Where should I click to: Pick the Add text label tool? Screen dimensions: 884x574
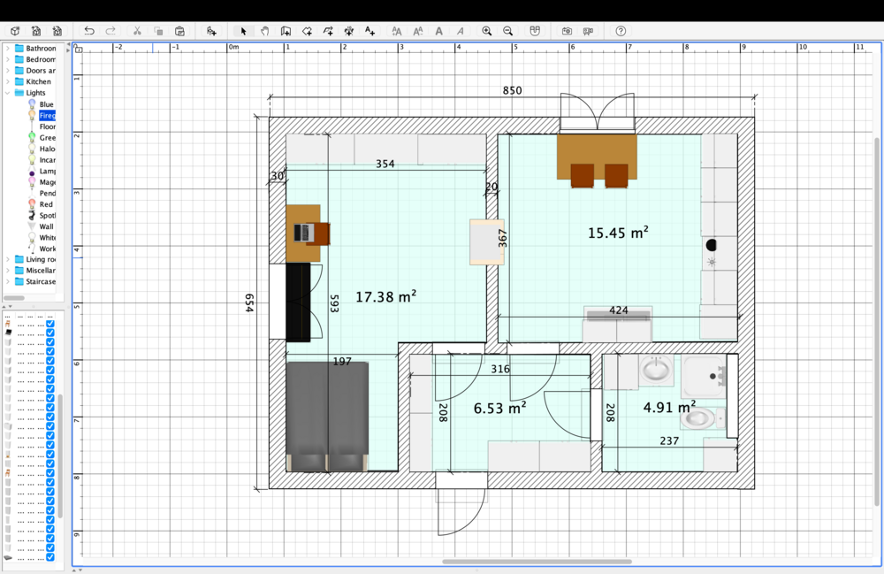[x=370, y=31]
